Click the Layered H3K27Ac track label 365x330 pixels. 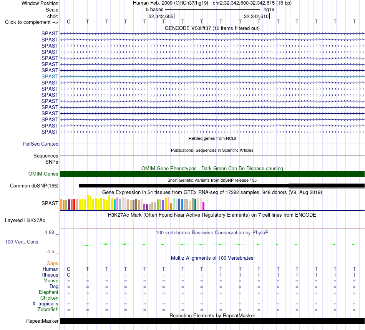coord(25,221)
